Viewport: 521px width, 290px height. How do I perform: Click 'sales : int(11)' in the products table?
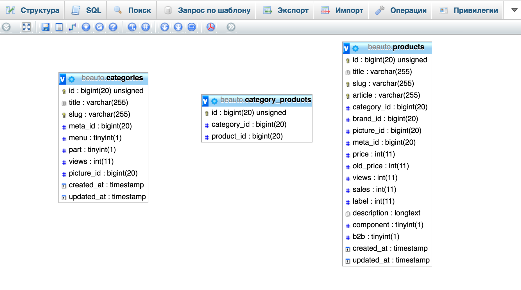click(387, 190)
